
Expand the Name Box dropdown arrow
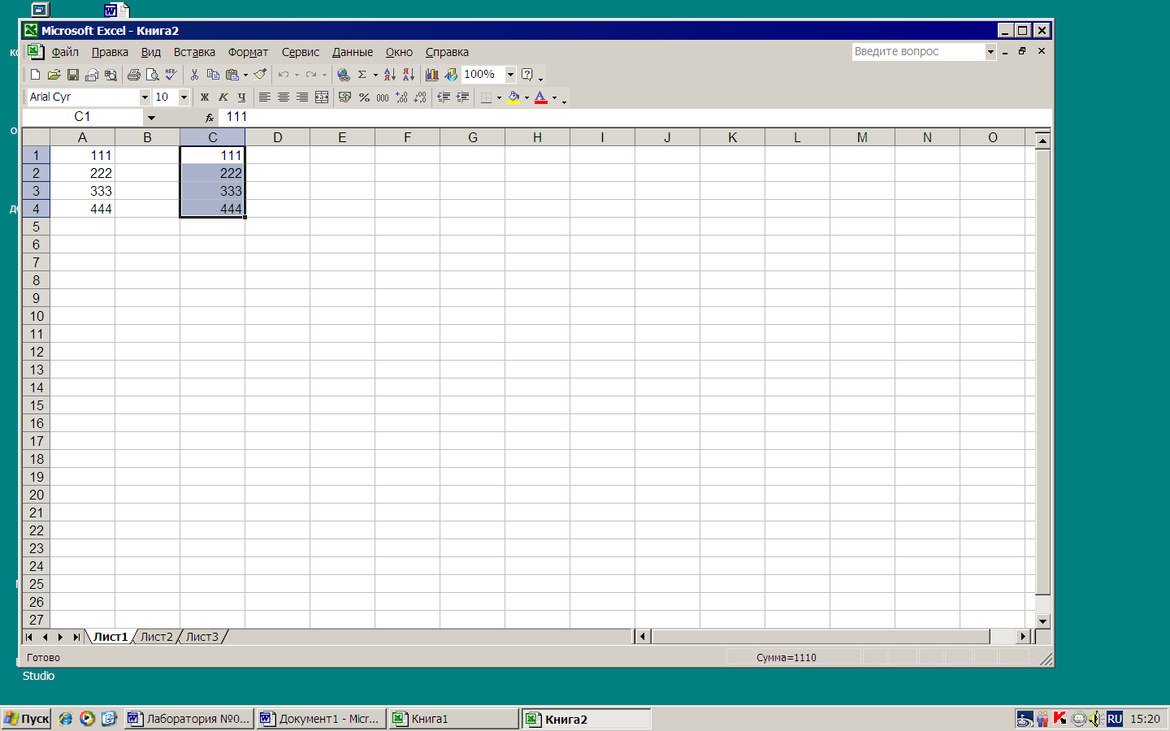click(x=151, y=118)
